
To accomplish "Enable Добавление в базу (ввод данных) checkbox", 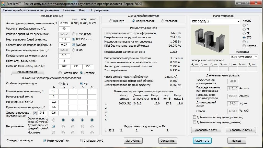I will point(194,122).
